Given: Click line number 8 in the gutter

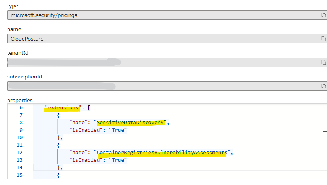Looking at the screenshot, I should click(x=21, y=123).
